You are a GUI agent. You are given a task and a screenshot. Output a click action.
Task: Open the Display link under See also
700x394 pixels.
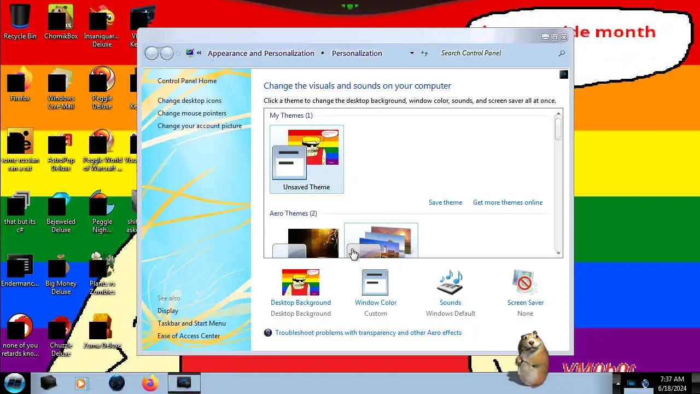pos(168,311)
